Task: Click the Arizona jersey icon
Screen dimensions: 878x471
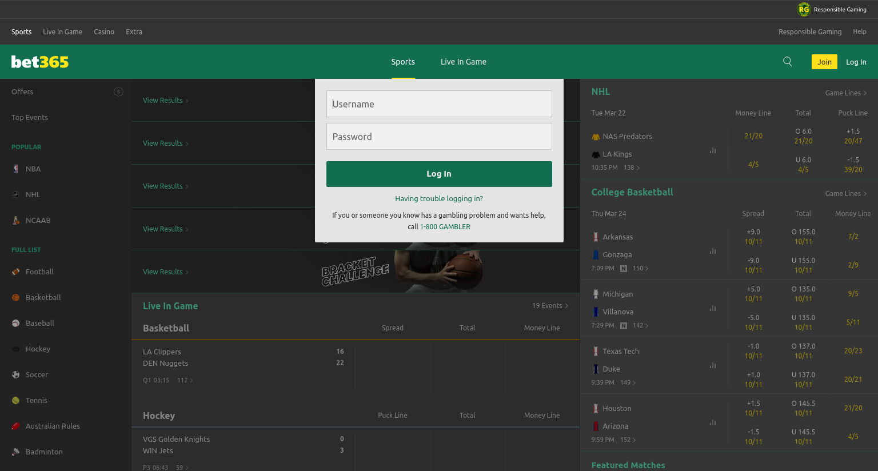Action: (x=596, y=426)
